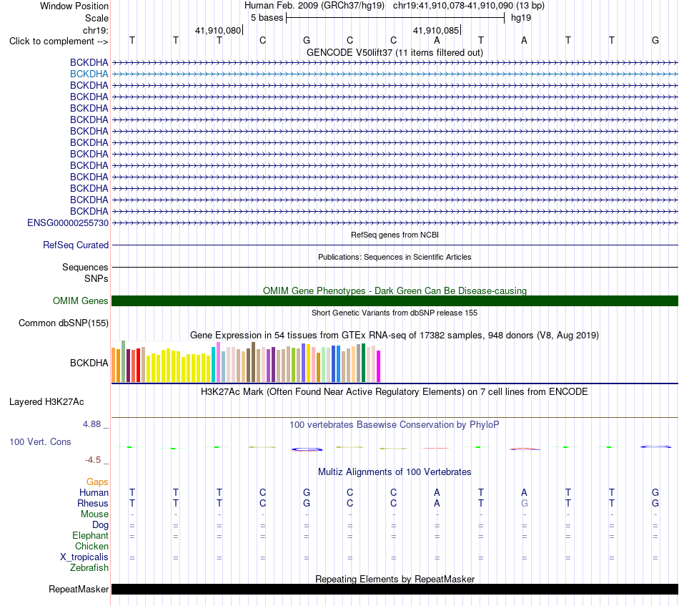This screenshot has width=679, height=606.
Task: Click the SNPs subtrack label
Action: pos(96,278)
